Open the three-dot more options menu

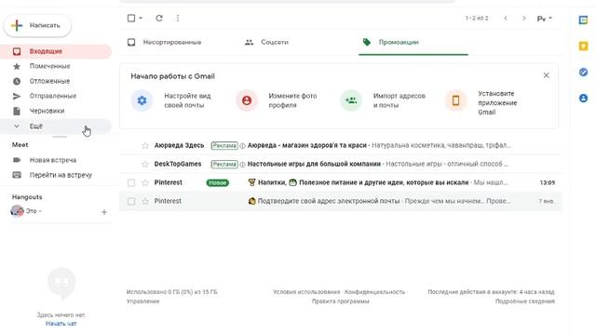178,19
